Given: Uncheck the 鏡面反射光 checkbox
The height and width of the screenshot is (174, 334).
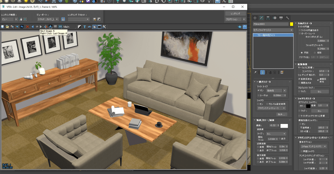Looking at the screenshot, I should pyautogui.click(x=318, y=80).
